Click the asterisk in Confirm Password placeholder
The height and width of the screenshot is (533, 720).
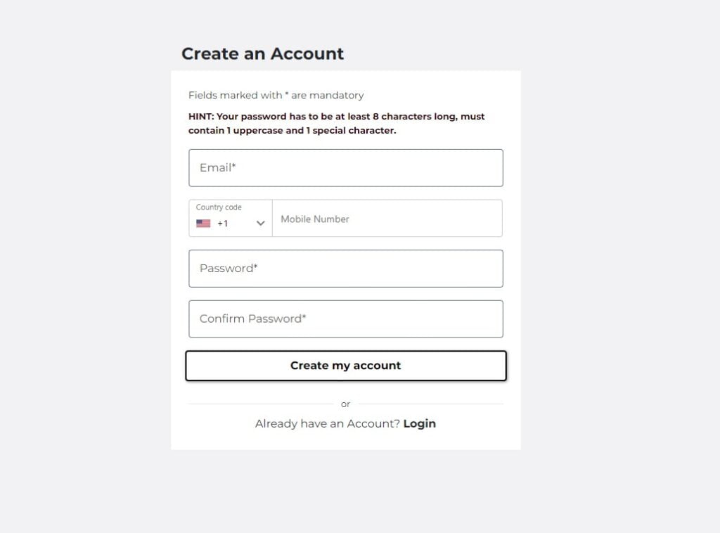tap(304, 318)
